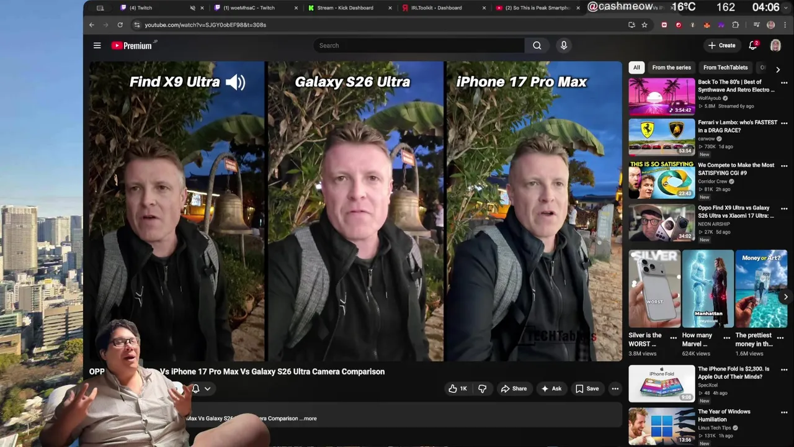The height and width of the screenshot is (447, 794).
Task: Show next Shorts with right arrow
Action: click(785, 297)
